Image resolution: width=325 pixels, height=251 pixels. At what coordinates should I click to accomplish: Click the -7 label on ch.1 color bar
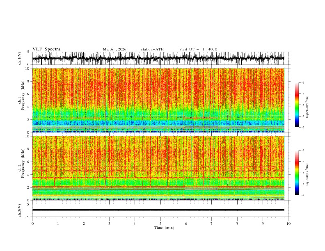tap(303, 127)
